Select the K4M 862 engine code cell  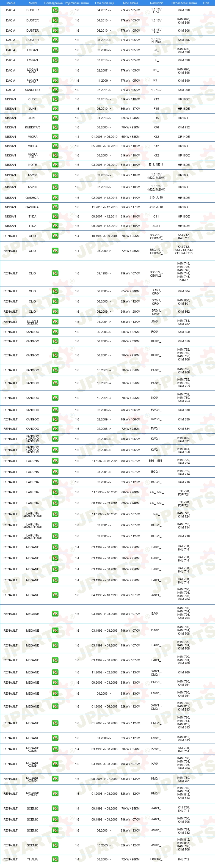point(184,312)
